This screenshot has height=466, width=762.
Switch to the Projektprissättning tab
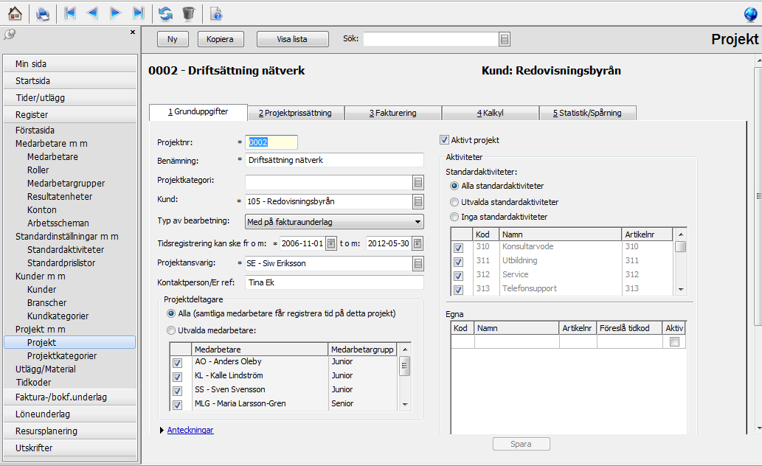(x=296, y=113)
